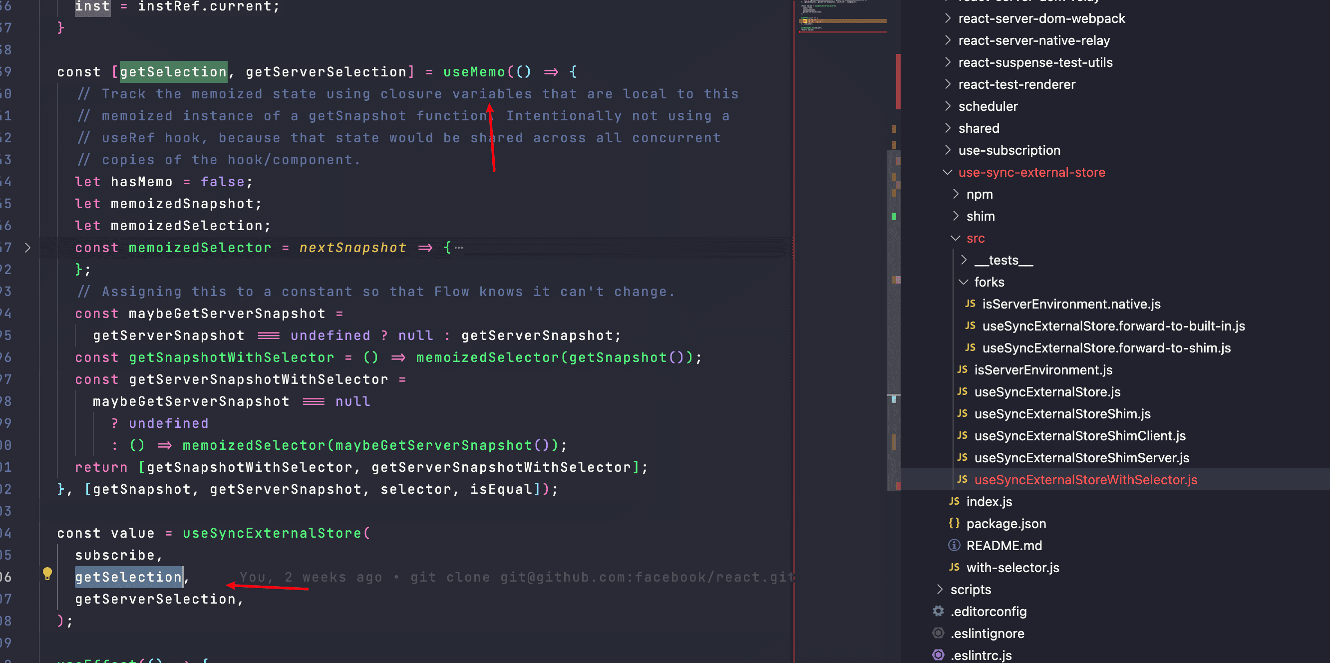Click the editor vertical scrollbar slider
The height and width of the screenshot is (663, 1330).
click(x=893, y=320)
